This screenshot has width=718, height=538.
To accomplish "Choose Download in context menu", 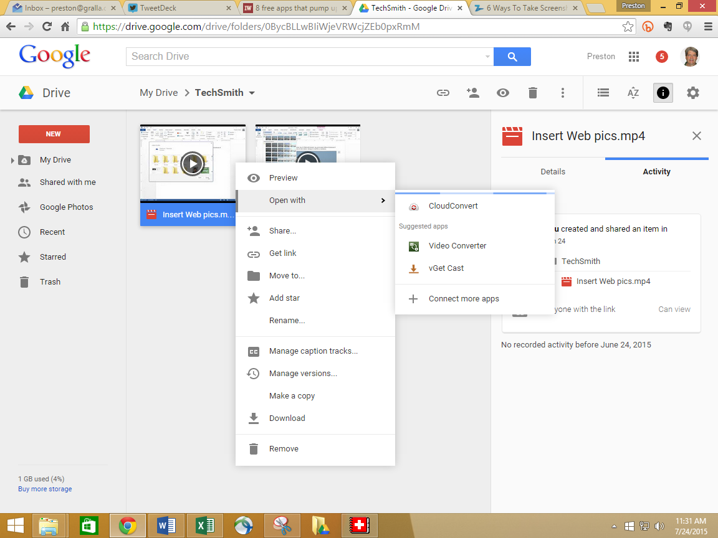I will [x=315, y=418].
